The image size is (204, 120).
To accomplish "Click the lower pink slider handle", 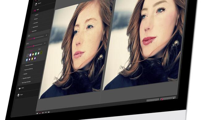I will 33,46.
